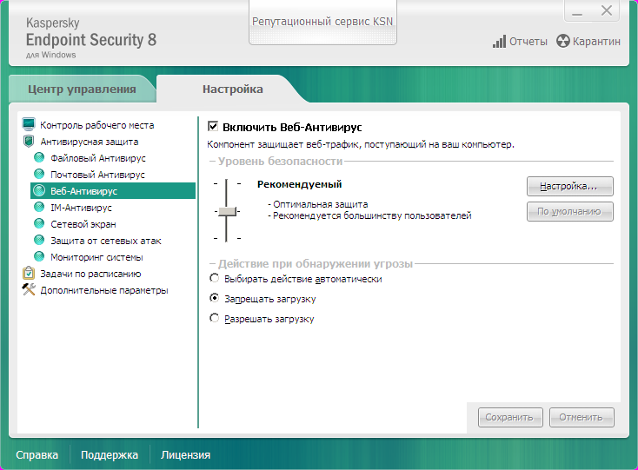Select Почтовый Антивирус settings

pyautogui.click(x=97, y=175)
